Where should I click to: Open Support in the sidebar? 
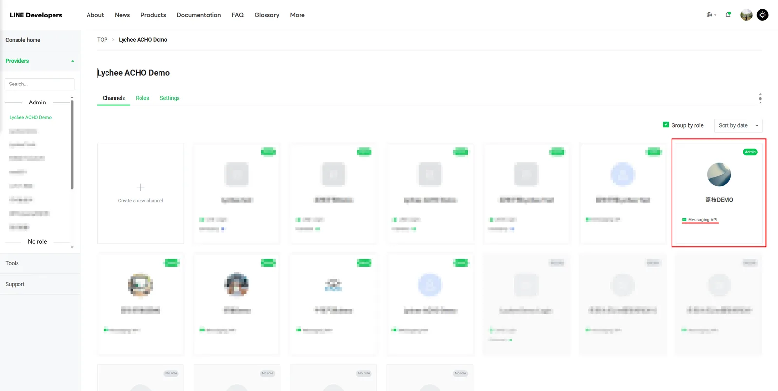coord(15,284)
